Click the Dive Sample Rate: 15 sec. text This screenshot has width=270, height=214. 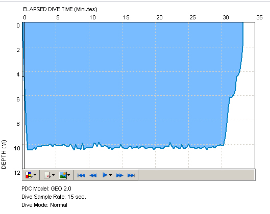click(x=54, y=197)
